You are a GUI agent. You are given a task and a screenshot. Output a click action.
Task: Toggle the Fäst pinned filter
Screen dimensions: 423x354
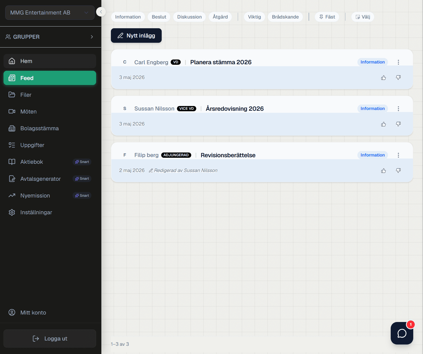pos(327,17)
